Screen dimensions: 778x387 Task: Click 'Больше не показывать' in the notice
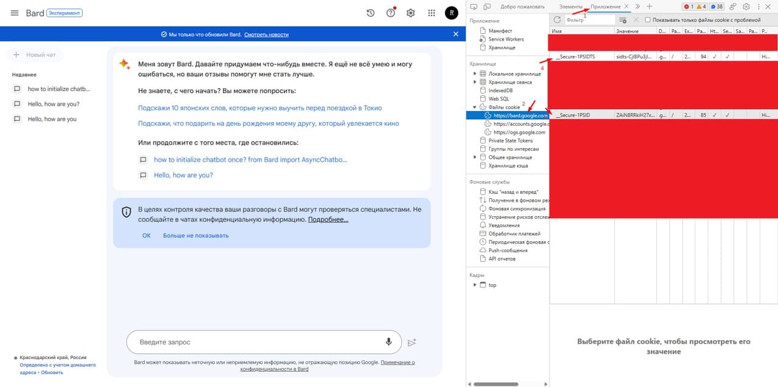tap(196, 235)
